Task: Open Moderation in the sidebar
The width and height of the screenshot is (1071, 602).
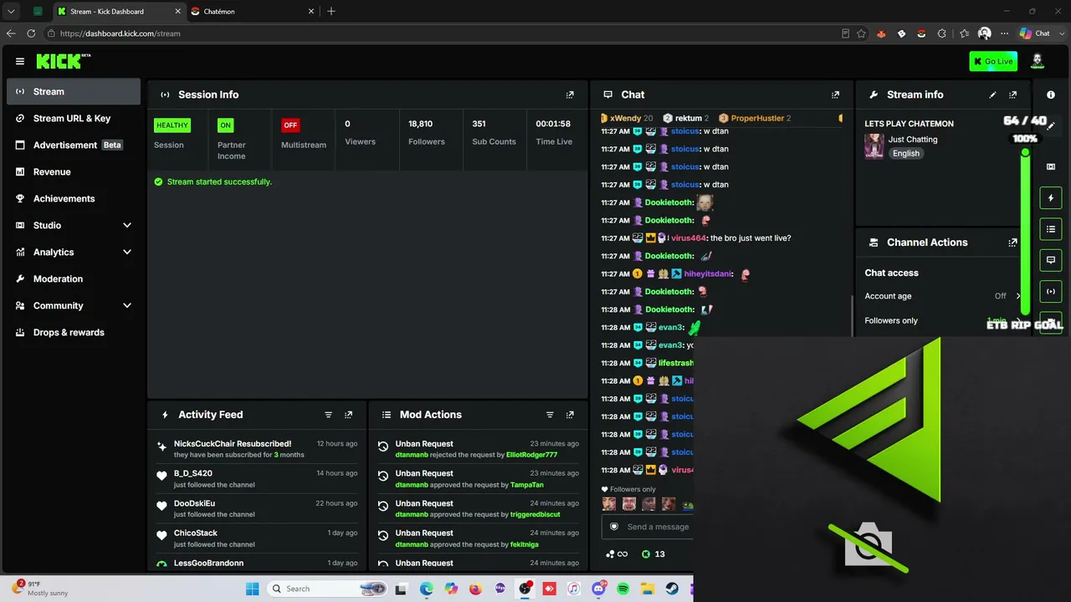Action: point(74,279)
